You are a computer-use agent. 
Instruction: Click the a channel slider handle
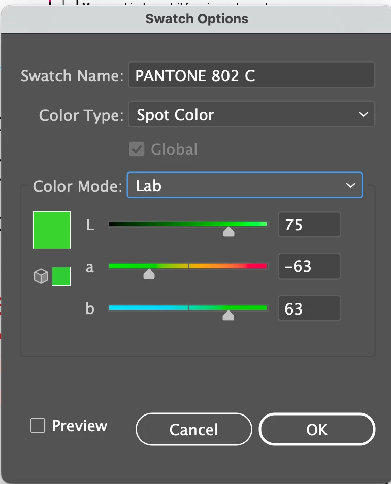pyautogui.click(x=149, y=274)
